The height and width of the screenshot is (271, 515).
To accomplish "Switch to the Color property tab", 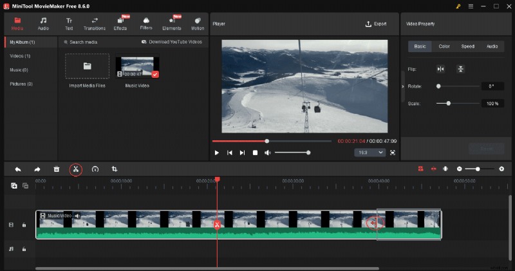I will pyautogui.click(x=444, y=46).
